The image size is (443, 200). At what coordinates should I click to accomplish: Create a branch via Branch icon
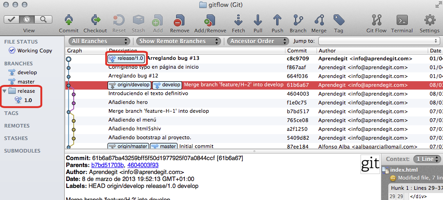click(298, 21)
